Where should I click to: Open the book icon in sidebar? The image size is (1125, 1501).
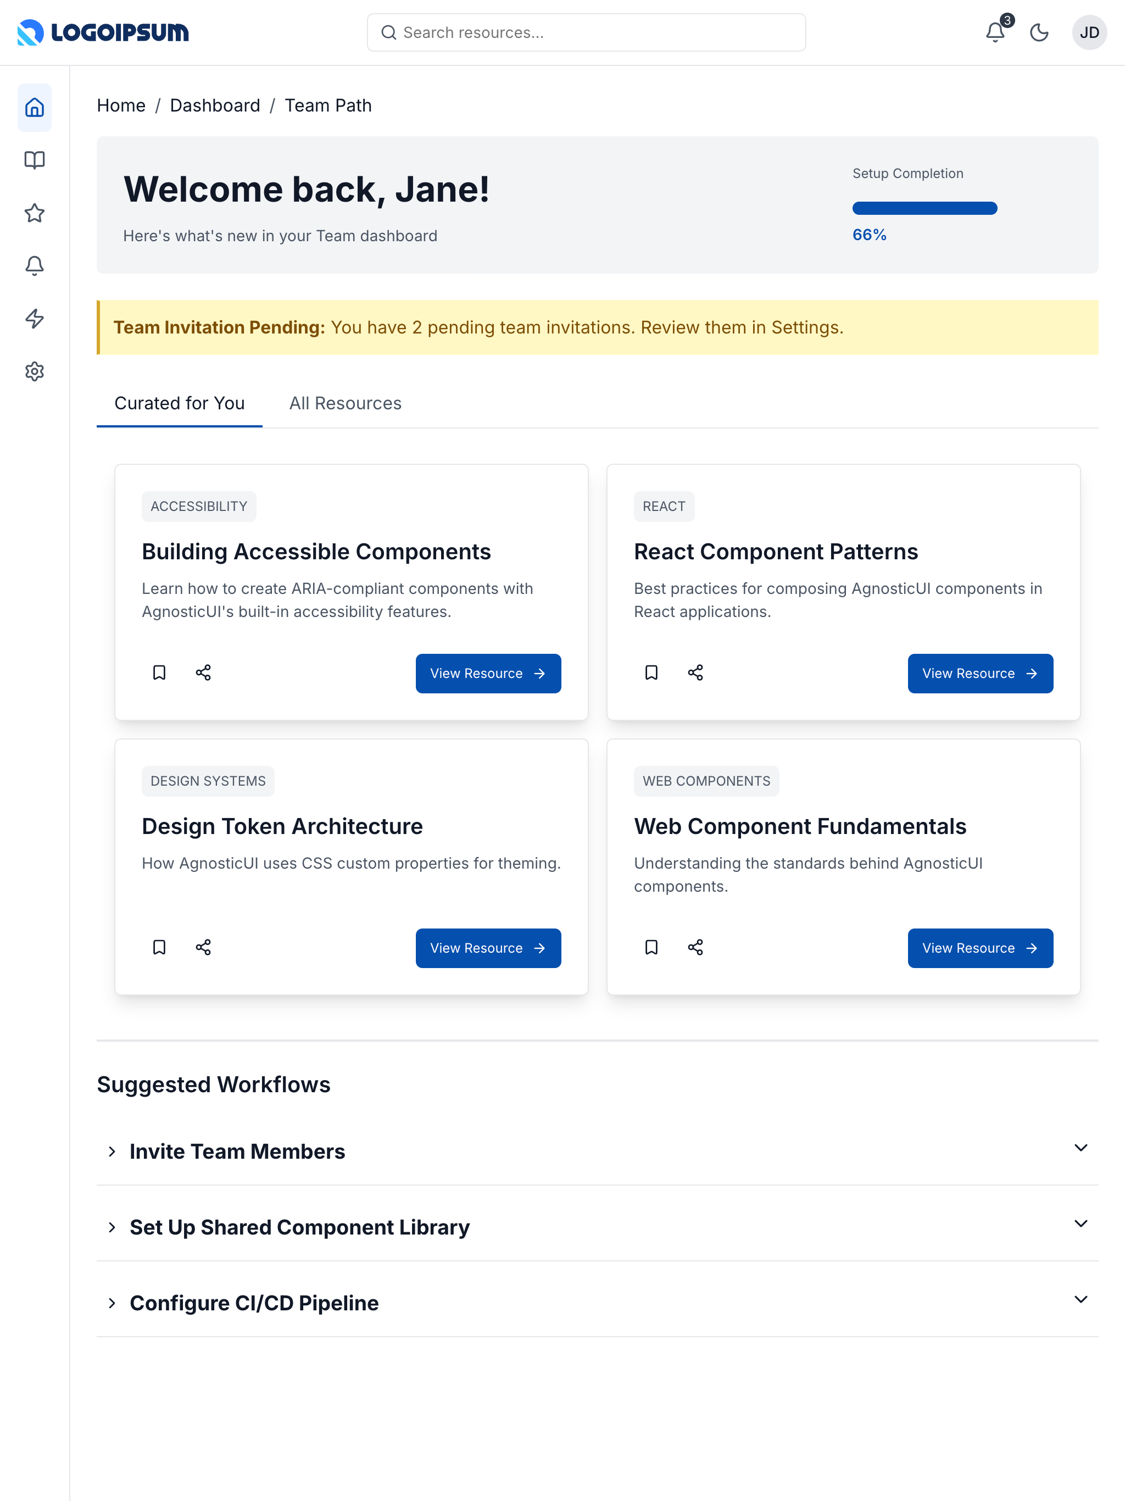pos(35,160)
